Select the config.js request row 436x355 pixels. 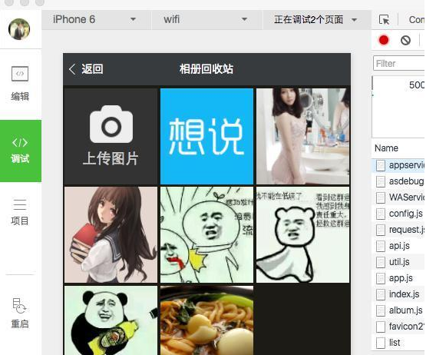pyautogui.click(x=398, y=214)
